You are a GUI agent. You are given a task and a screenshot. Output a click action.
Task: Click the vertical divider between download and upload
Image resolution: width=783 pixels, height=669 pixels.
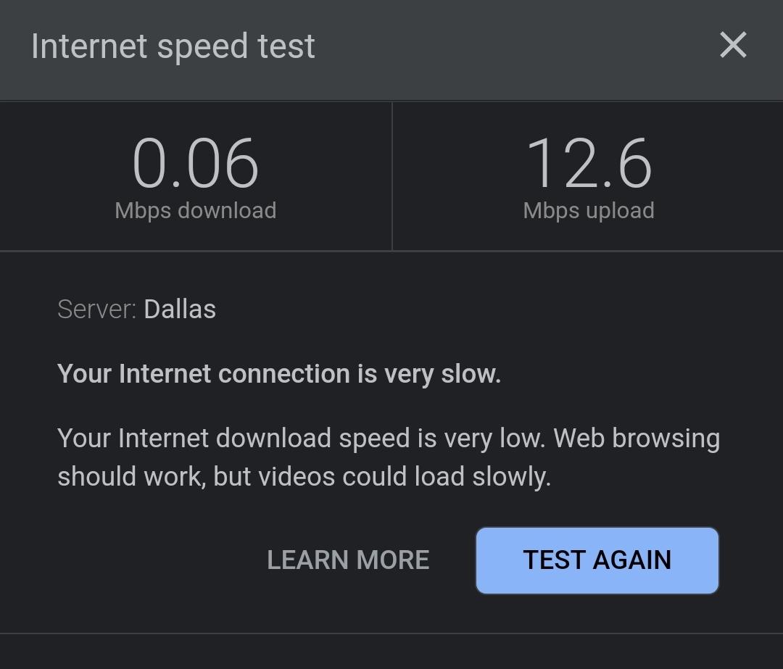392,176
